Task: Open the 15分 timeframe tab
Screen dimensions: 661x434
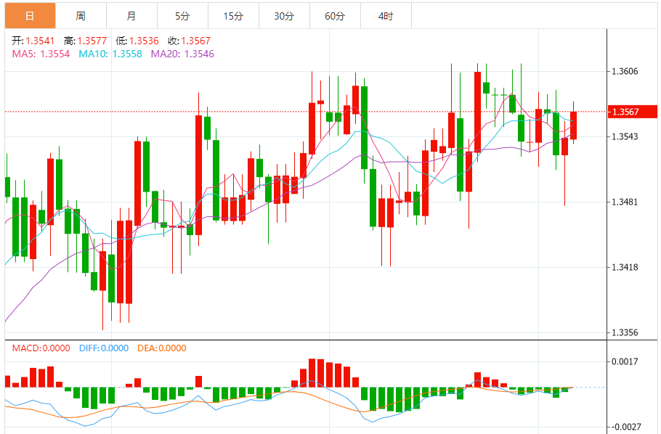Action: pyautogui.click(x=233, y=16)
